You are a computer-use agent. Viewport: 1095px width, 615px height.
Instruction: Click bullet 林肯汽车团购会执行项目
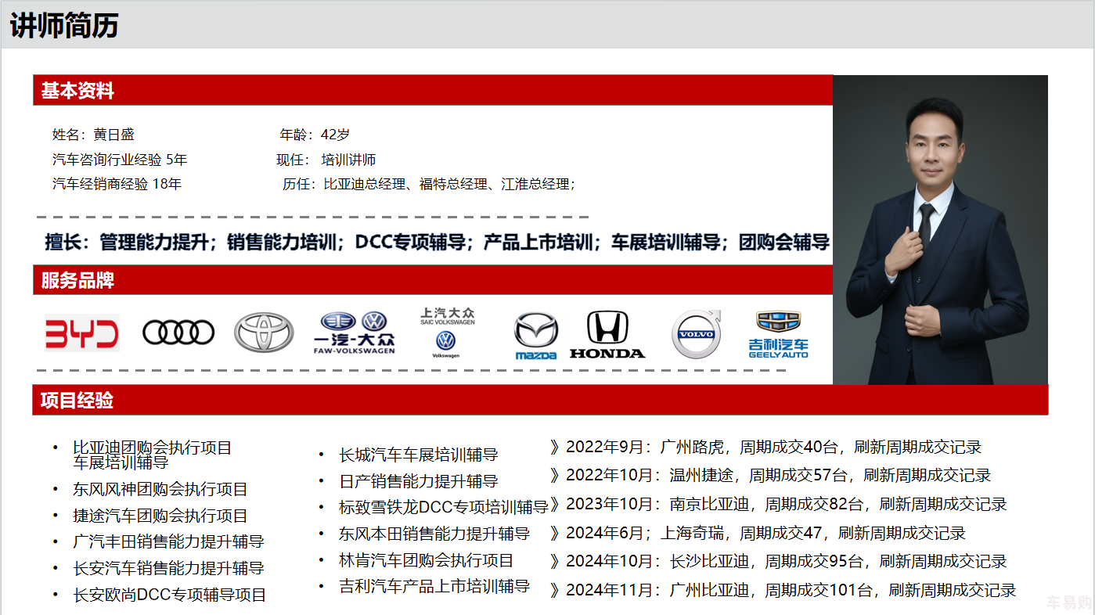427,560
